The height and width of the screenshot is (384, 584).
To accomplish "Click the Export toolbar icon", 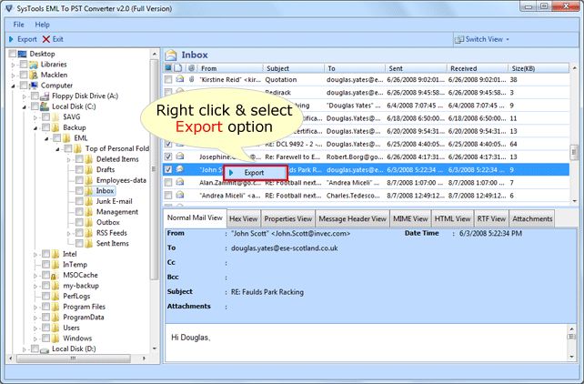I will 12,39.
